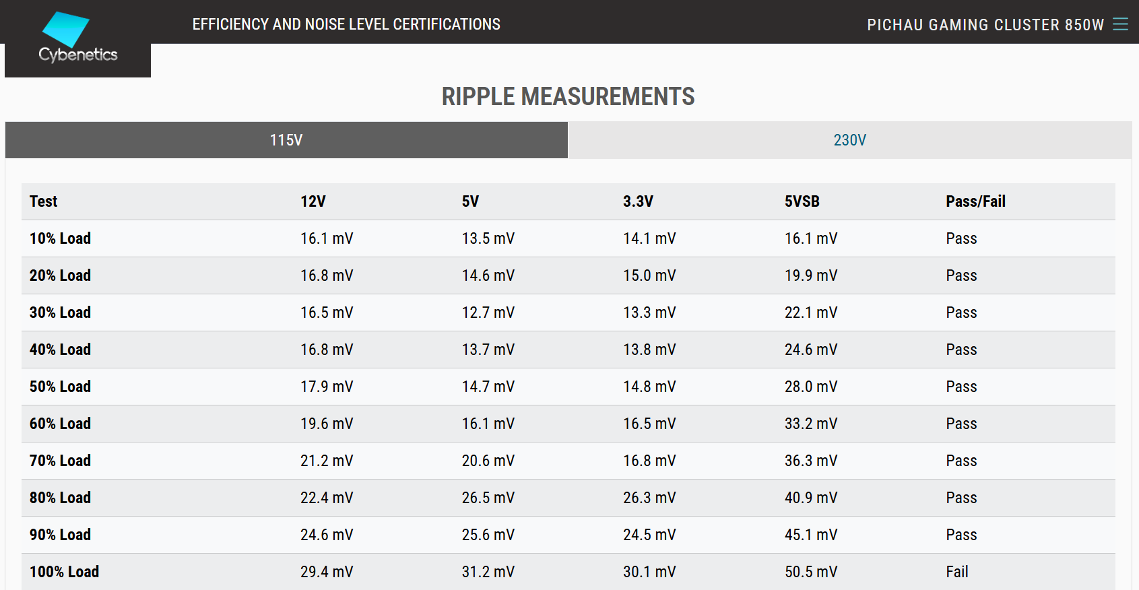Click the Ripple Measurements heading
The width and height of the screenshot is (1139, 590).
[x=568, y=96]
